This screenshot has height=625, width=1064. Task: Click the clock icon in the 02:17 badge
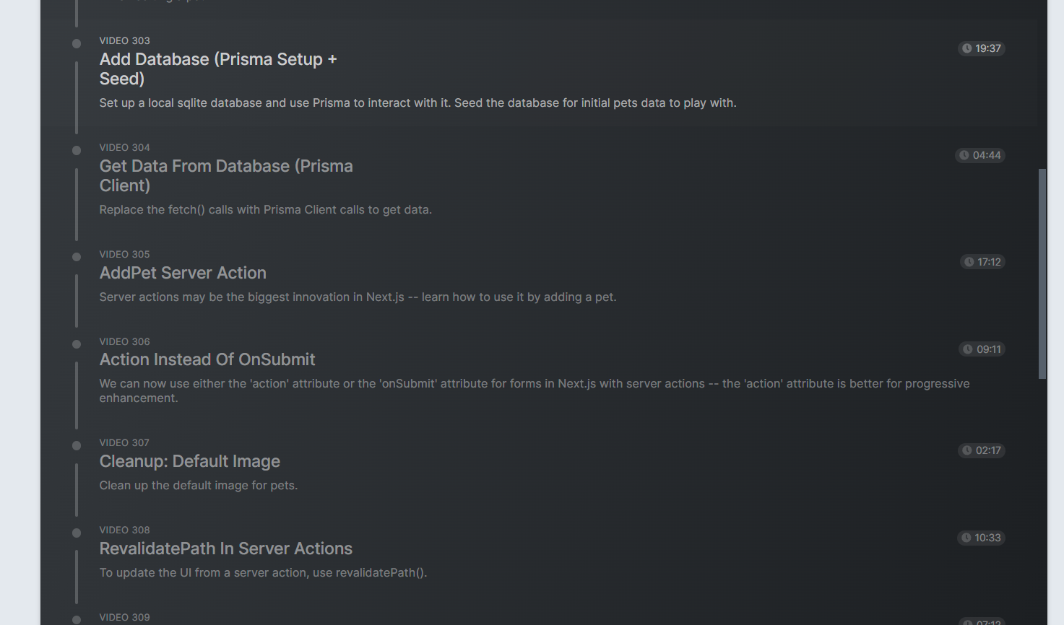[x=966, y=450]
